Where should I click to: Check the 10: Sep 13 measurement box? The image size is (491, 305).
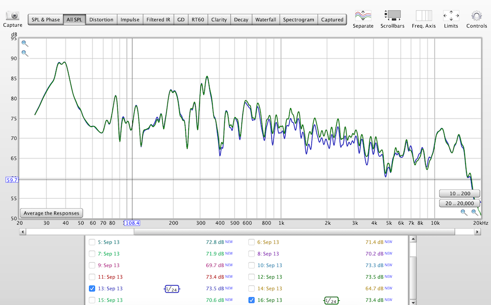(x=251, y=266)
